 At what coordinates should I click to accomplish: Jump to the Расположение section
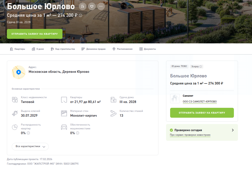(122, 49)
